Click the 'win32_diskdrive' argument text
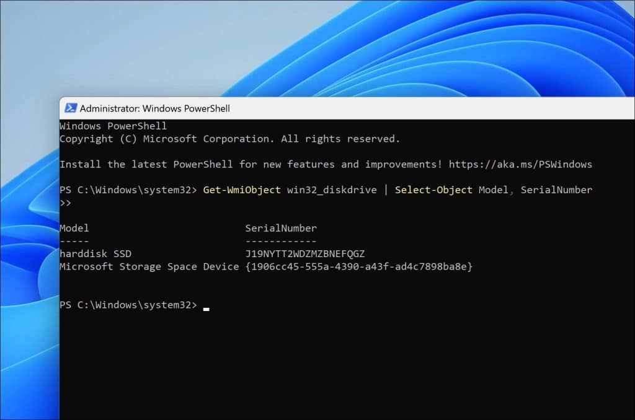The image size is (635, 420). 332,190
